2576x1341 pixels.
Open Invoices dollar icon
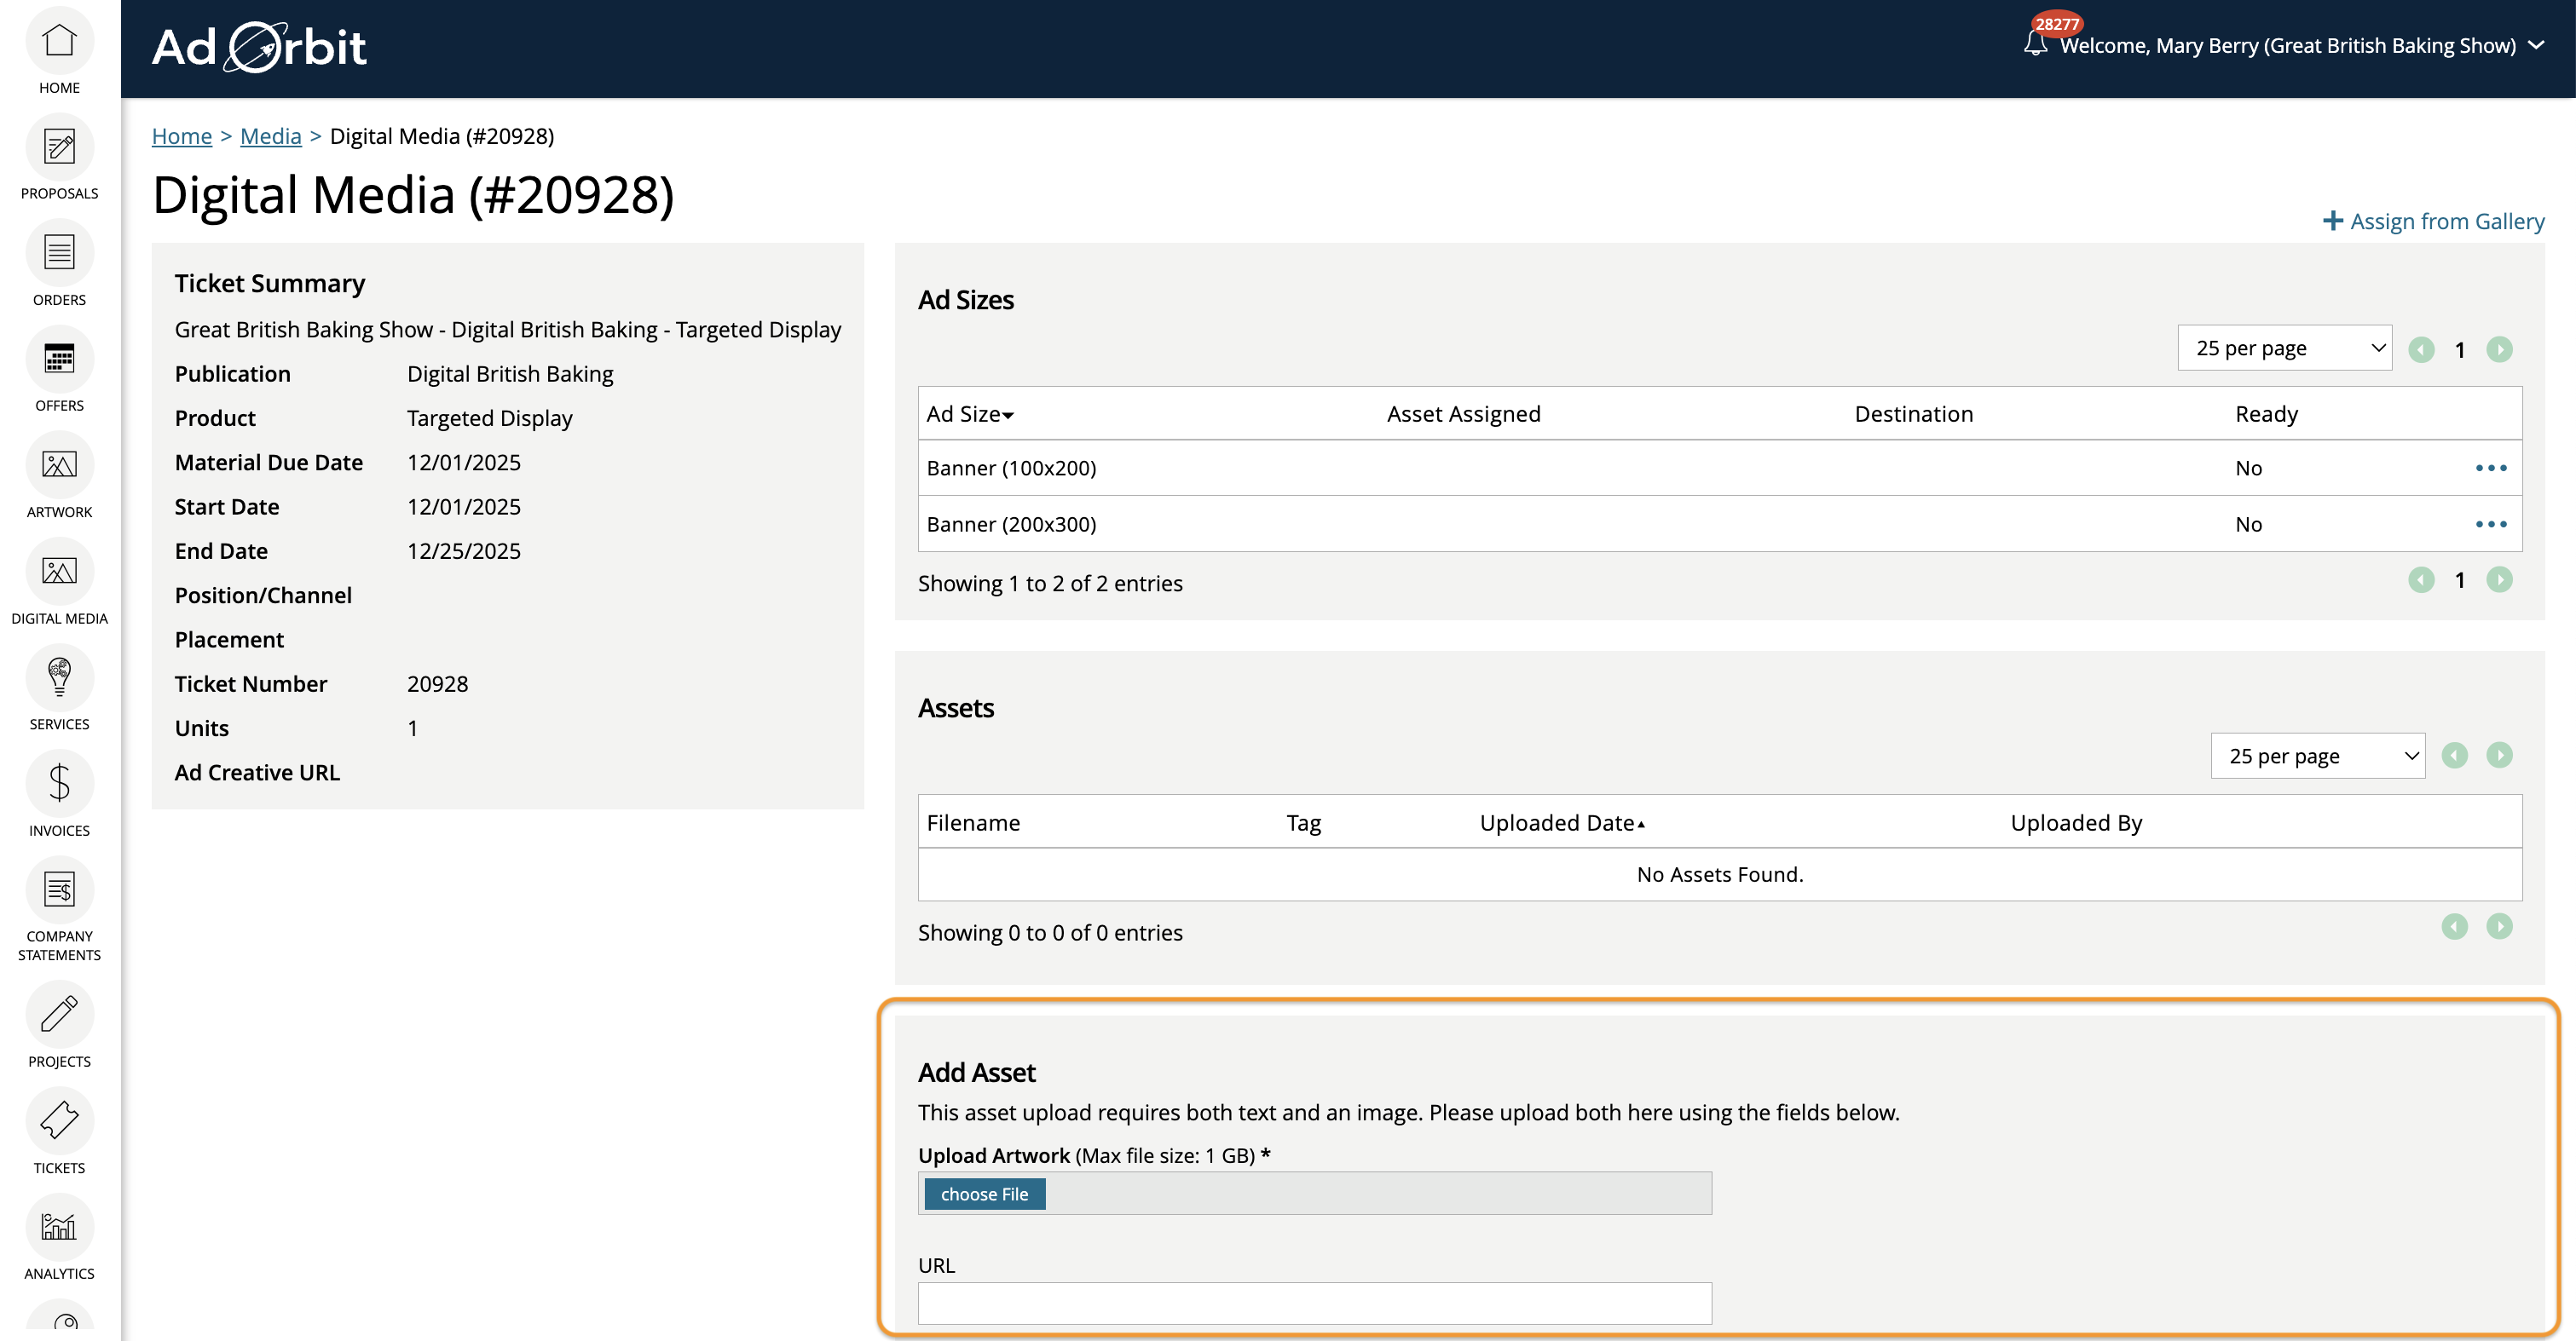(59, 784)
